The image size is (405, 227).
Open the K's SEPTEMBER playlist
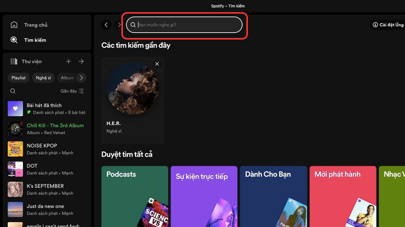[x=47, y=189]
